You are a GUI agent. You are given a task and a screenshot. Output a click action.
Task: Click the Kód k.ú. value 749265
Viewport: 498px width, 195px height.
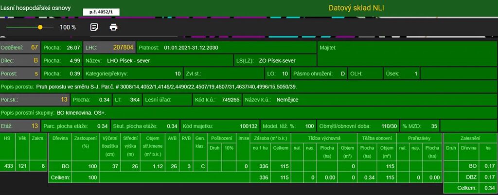tap(230, 100)
